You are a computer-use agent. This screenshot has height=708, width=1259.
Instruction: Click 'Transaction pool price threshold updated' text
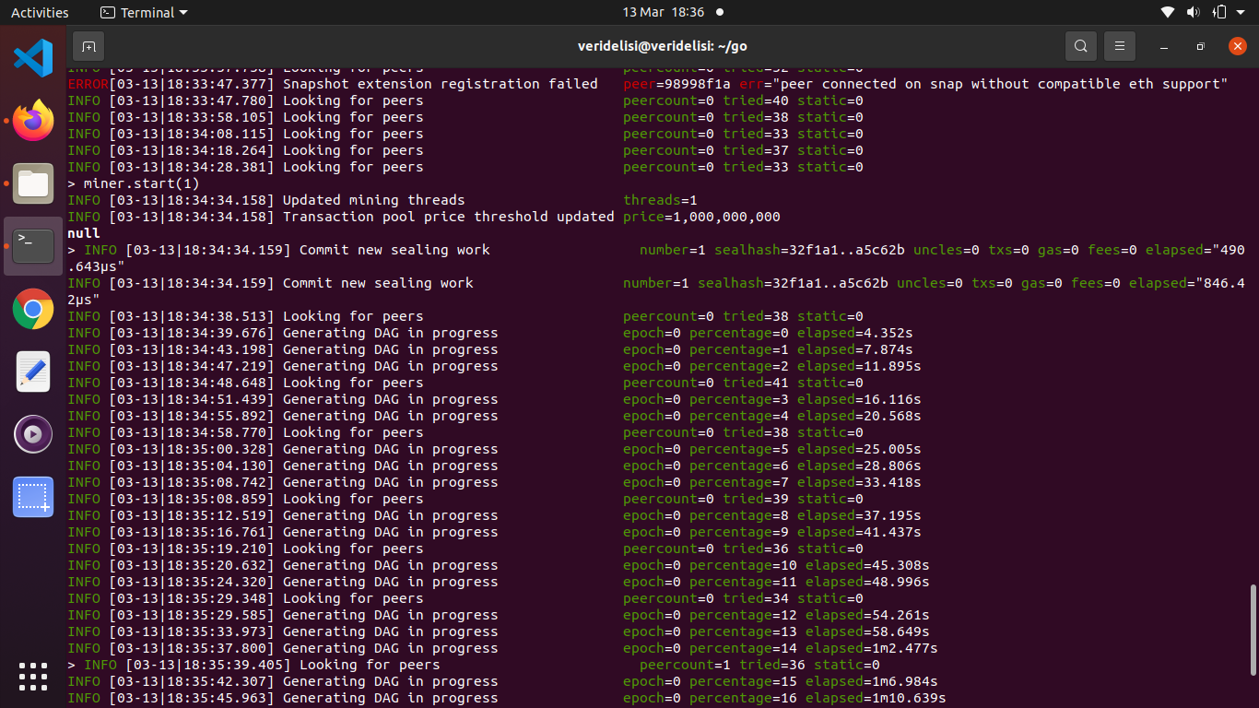pyautogui.click(x=448, y=217)
